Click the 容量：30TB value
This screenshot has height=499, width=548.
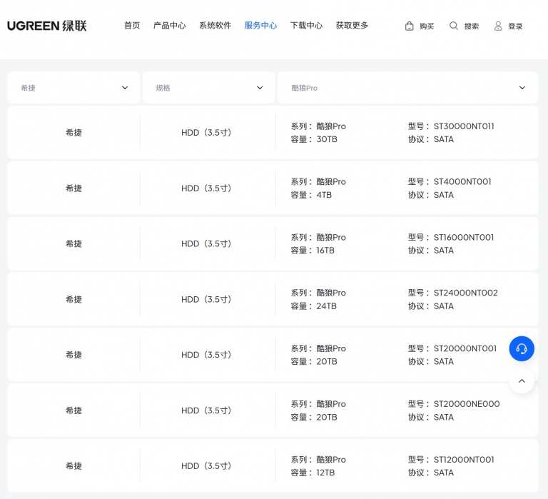point(314,139)
